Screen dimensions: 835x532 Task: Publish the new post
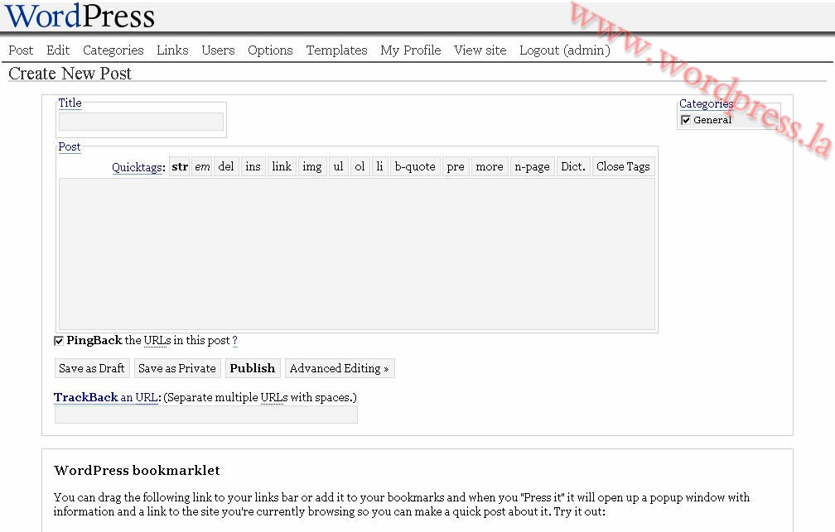253,368
